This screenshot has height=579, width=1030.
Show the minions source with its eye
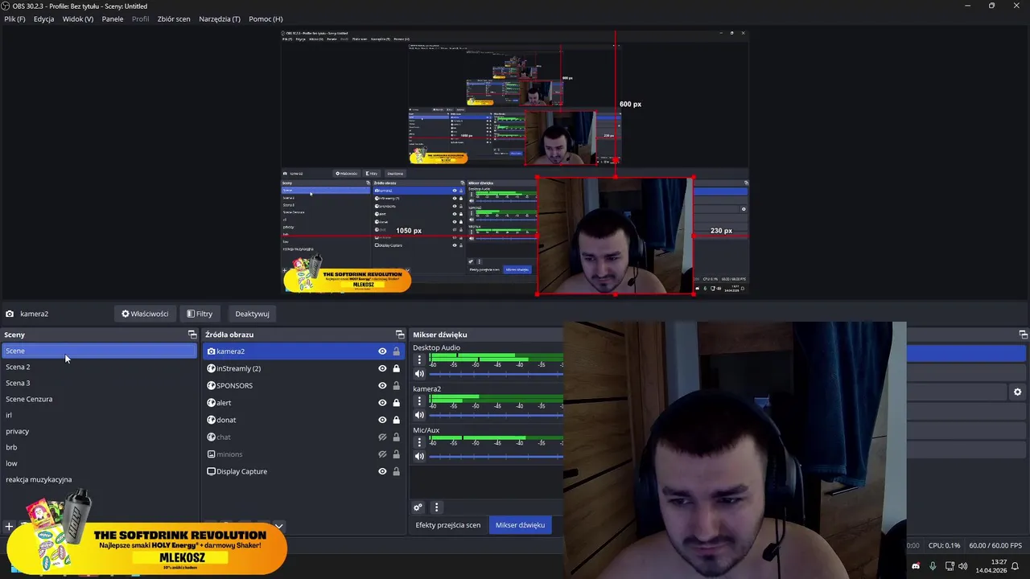point(382,454)
